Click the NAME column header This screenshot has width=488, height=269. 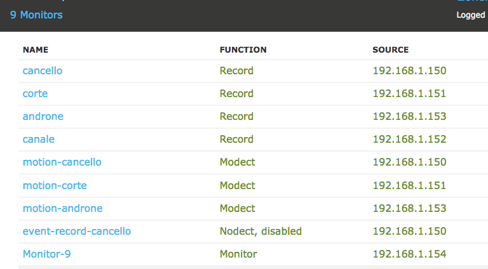pos(36,49)
